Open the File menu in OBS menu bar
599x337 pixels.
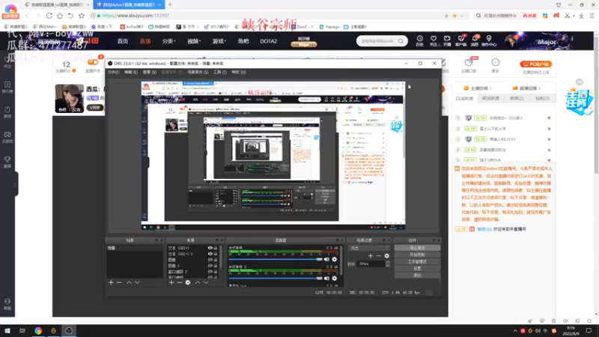114,72
